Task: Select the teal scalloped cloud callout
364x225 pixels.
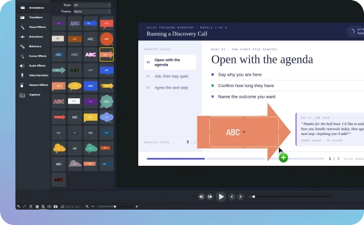Action: point(106,101)
